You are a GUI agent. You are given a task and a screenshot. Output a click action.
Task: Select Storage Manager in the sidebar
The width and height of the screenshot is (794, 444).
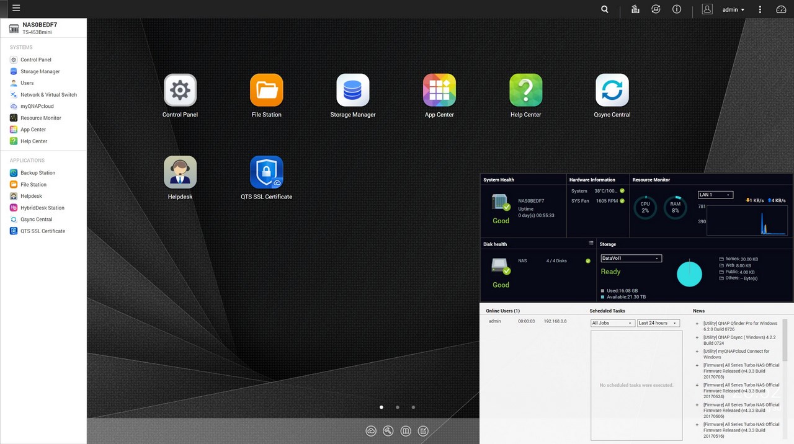tap(40, 71)
